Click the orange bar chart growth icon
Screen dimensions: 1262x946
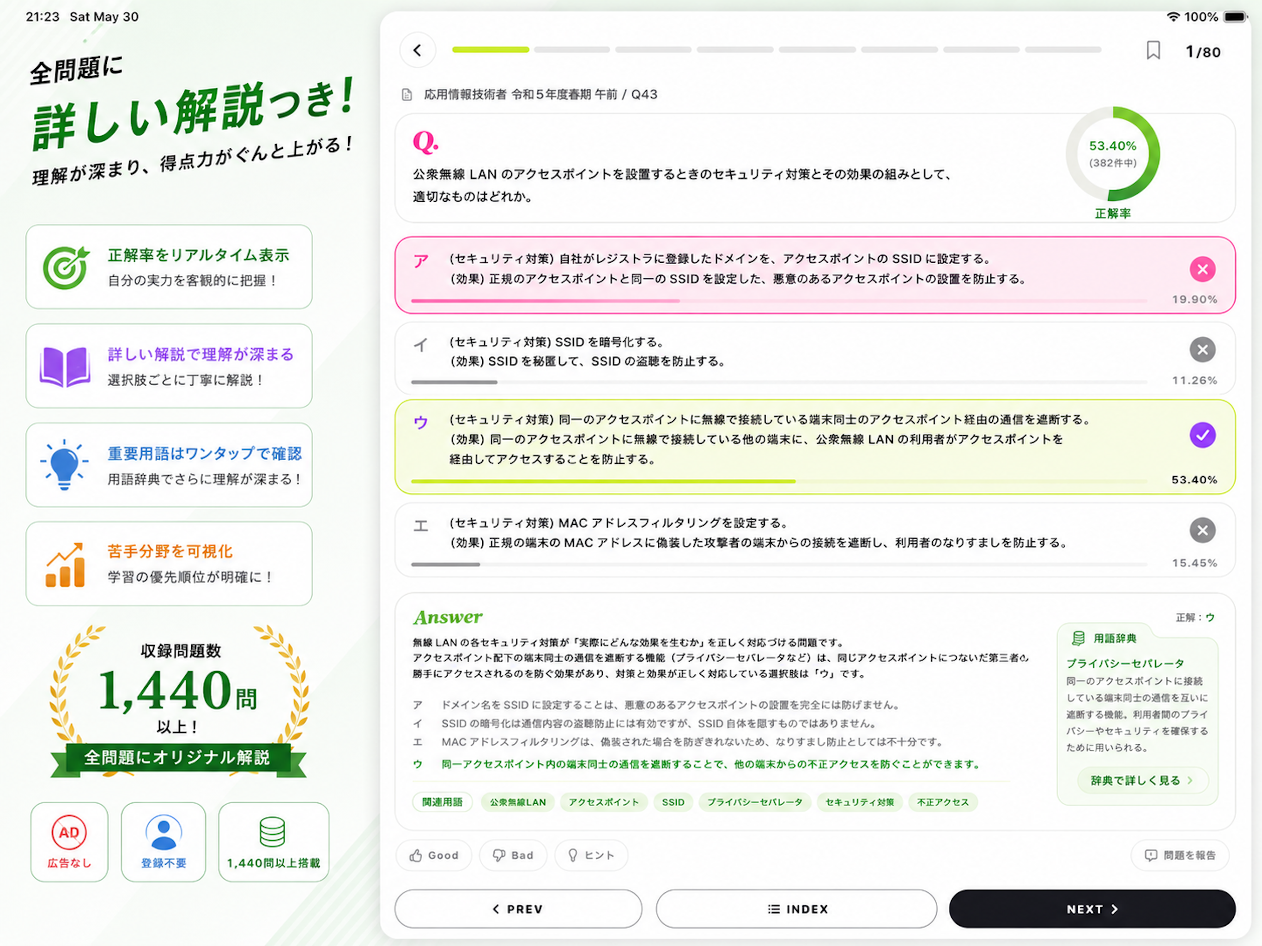click(65, 564)
